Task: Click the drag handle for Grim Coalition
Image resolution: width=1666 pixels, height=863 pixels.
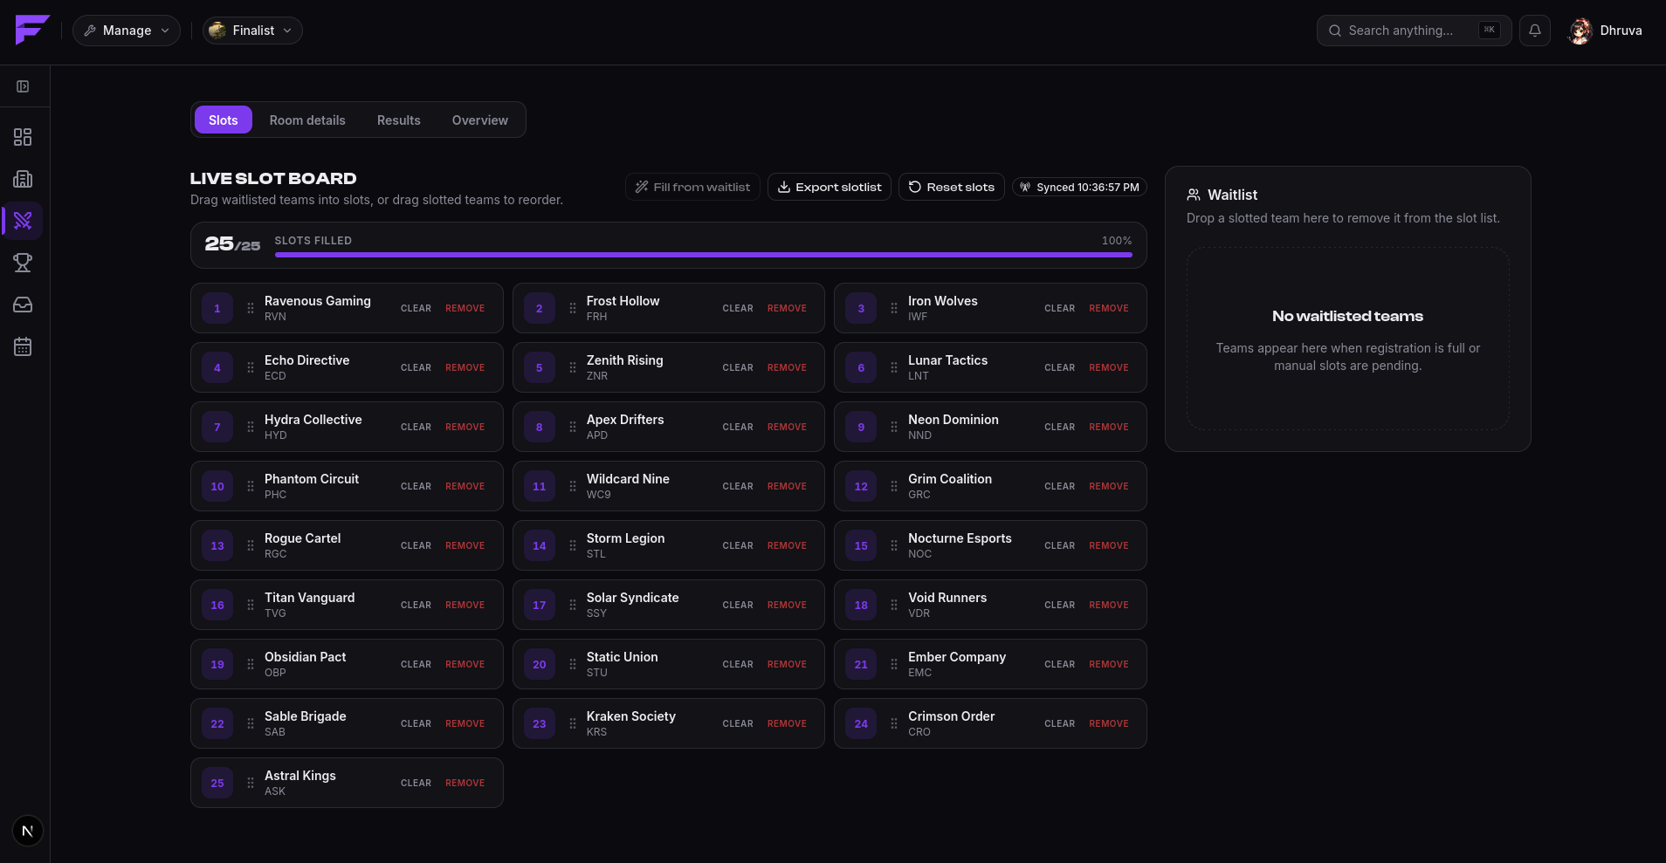Action: point(894,486)
